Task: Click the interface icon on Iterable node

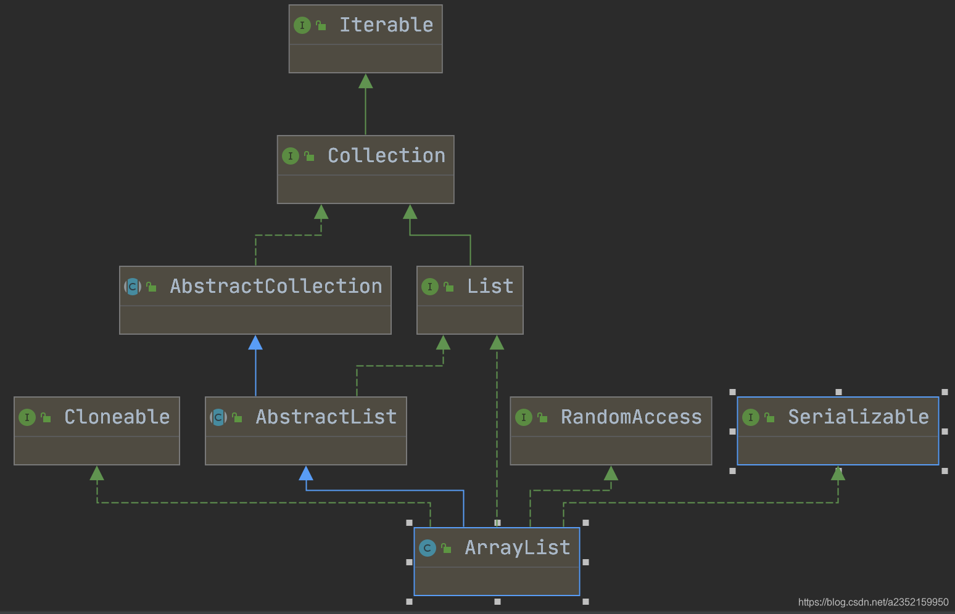Action: 302,25
